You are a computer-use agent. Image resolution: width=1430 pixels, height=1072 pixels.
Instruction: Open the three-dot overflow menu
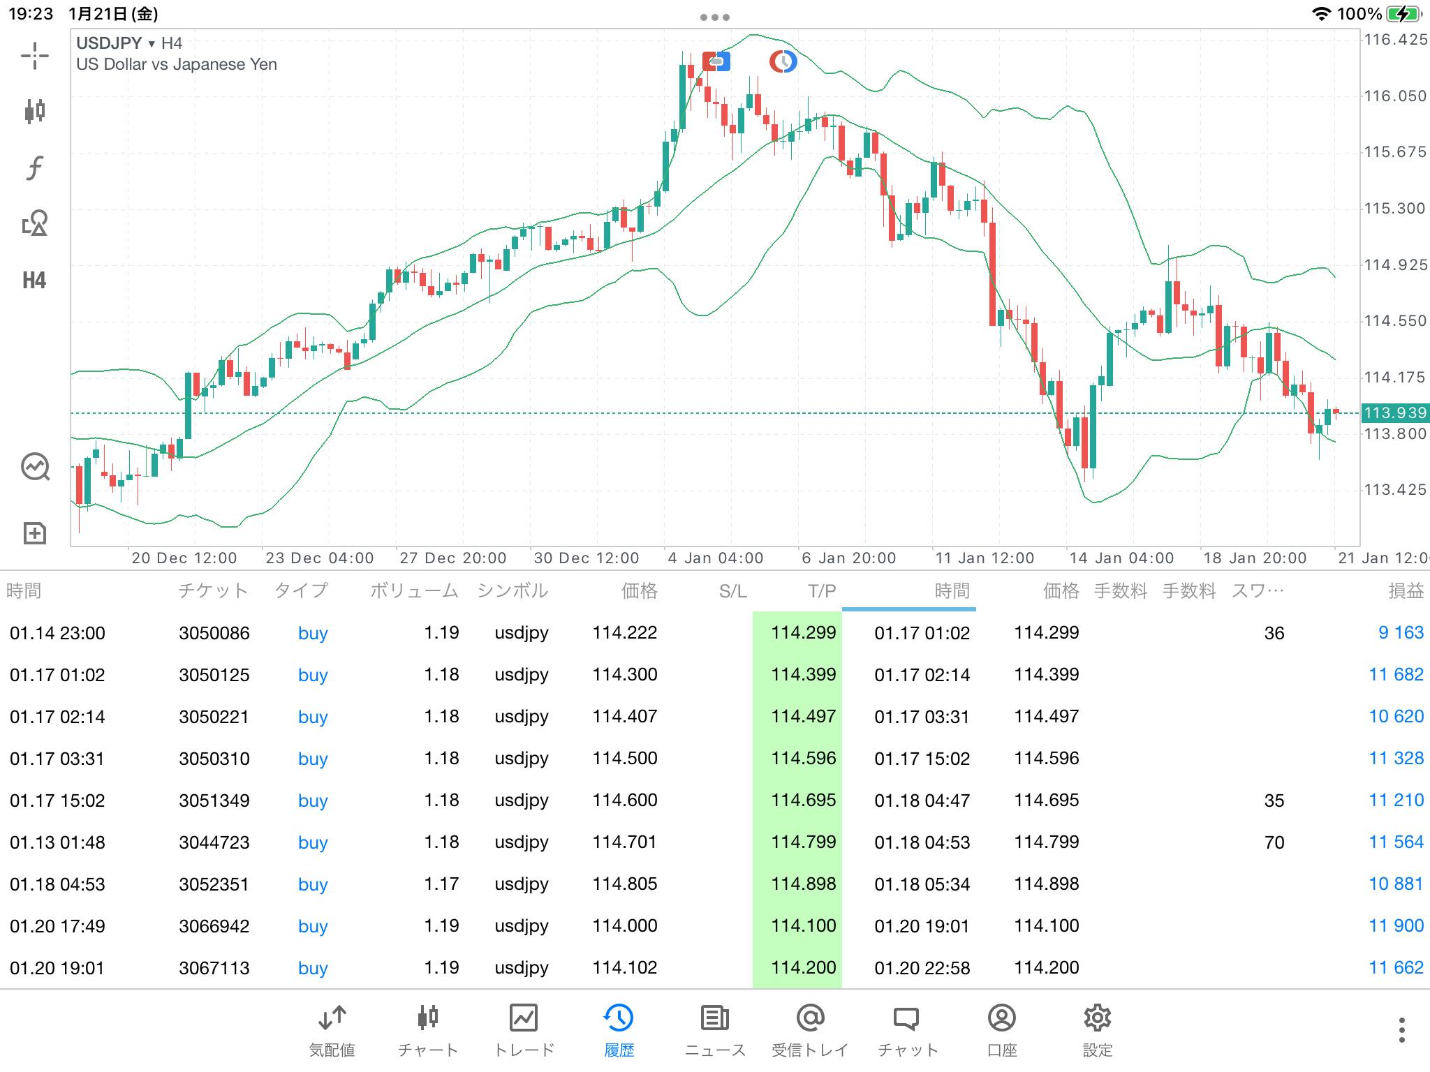pyautogui.click(x=1401, y=1030)
